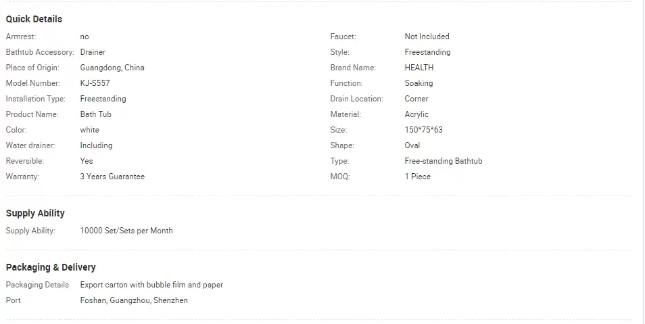645x324 pixels.
Task: Click the Quick Details heading
Action: click(34, 19)
